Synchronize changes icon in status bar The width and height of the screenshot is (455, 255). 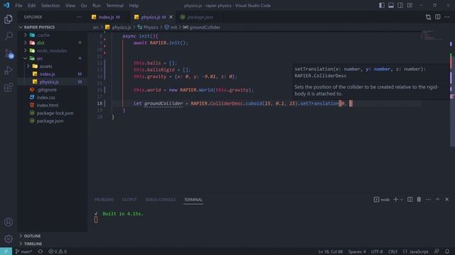pyautogui.click(x=41, y=251)
